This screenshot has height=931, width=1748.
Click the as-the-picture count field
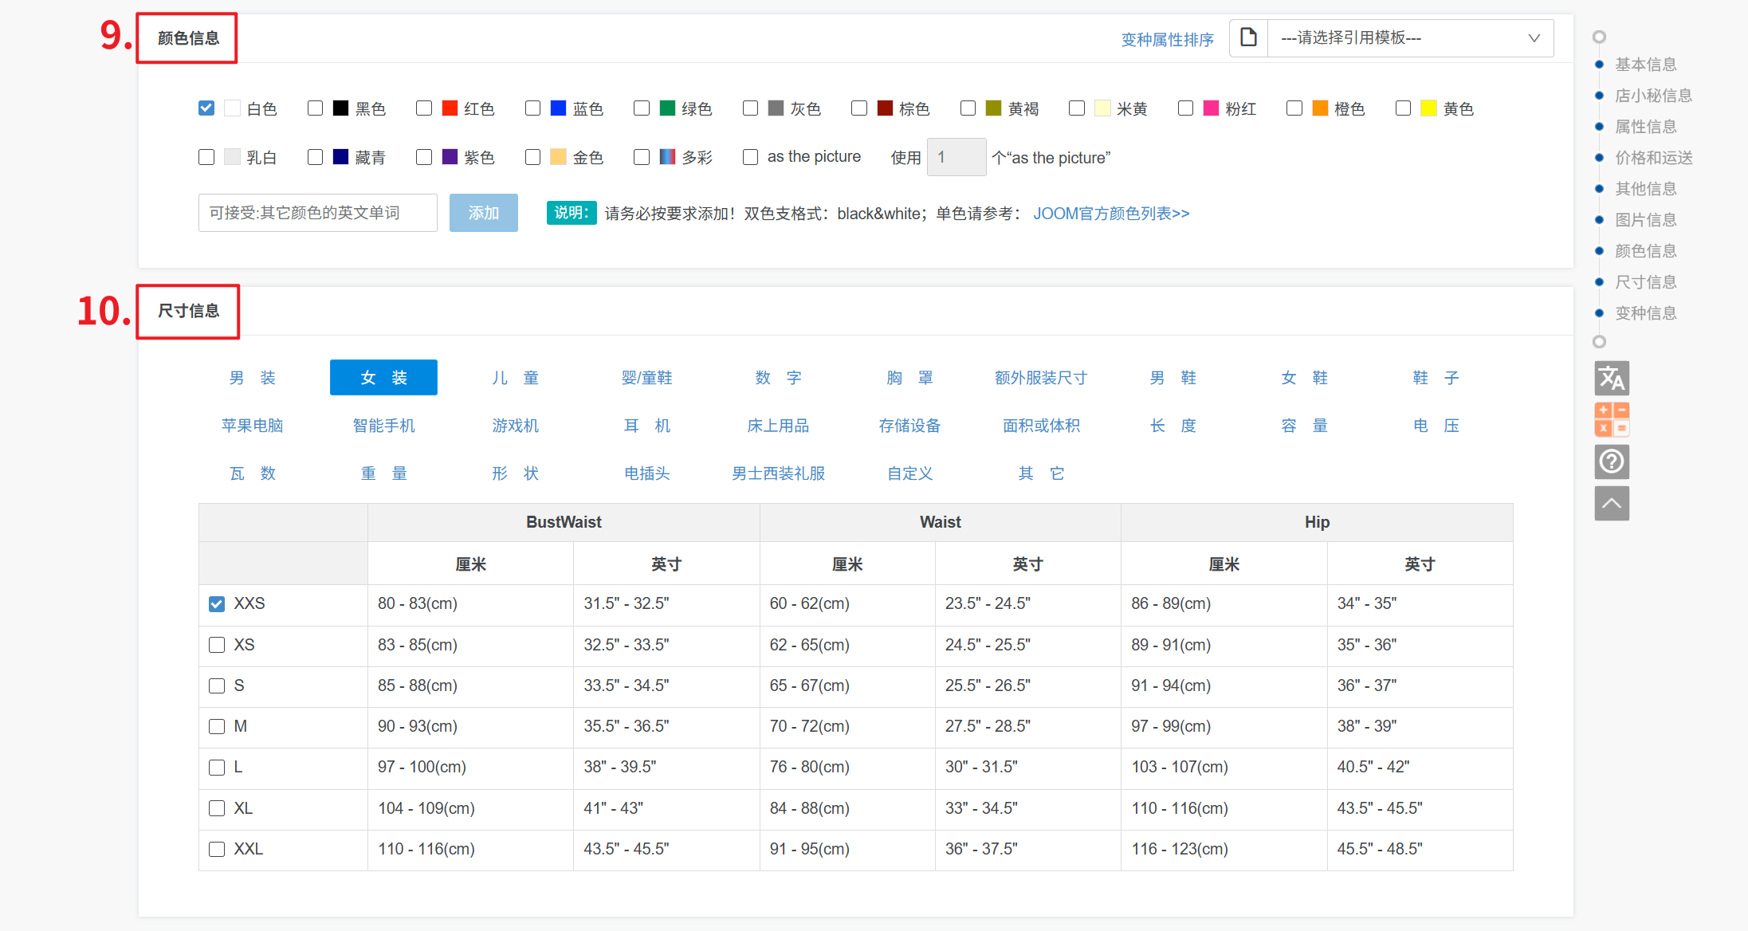(x=956, y=157)
